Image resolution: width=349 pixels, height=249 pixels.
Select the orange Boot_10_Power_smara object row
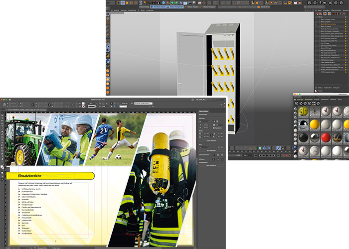(328, 24)
